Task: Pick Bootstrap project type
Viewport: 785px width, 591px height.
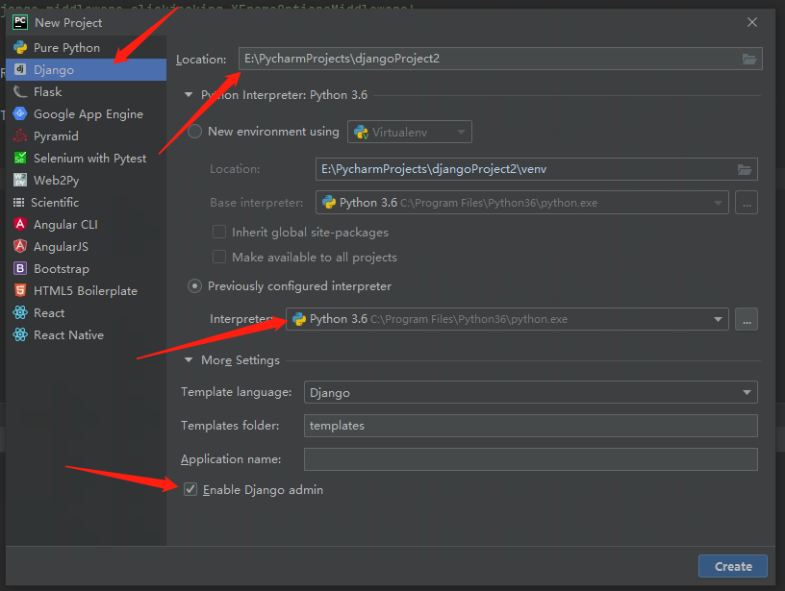Action: coord(87,268)
